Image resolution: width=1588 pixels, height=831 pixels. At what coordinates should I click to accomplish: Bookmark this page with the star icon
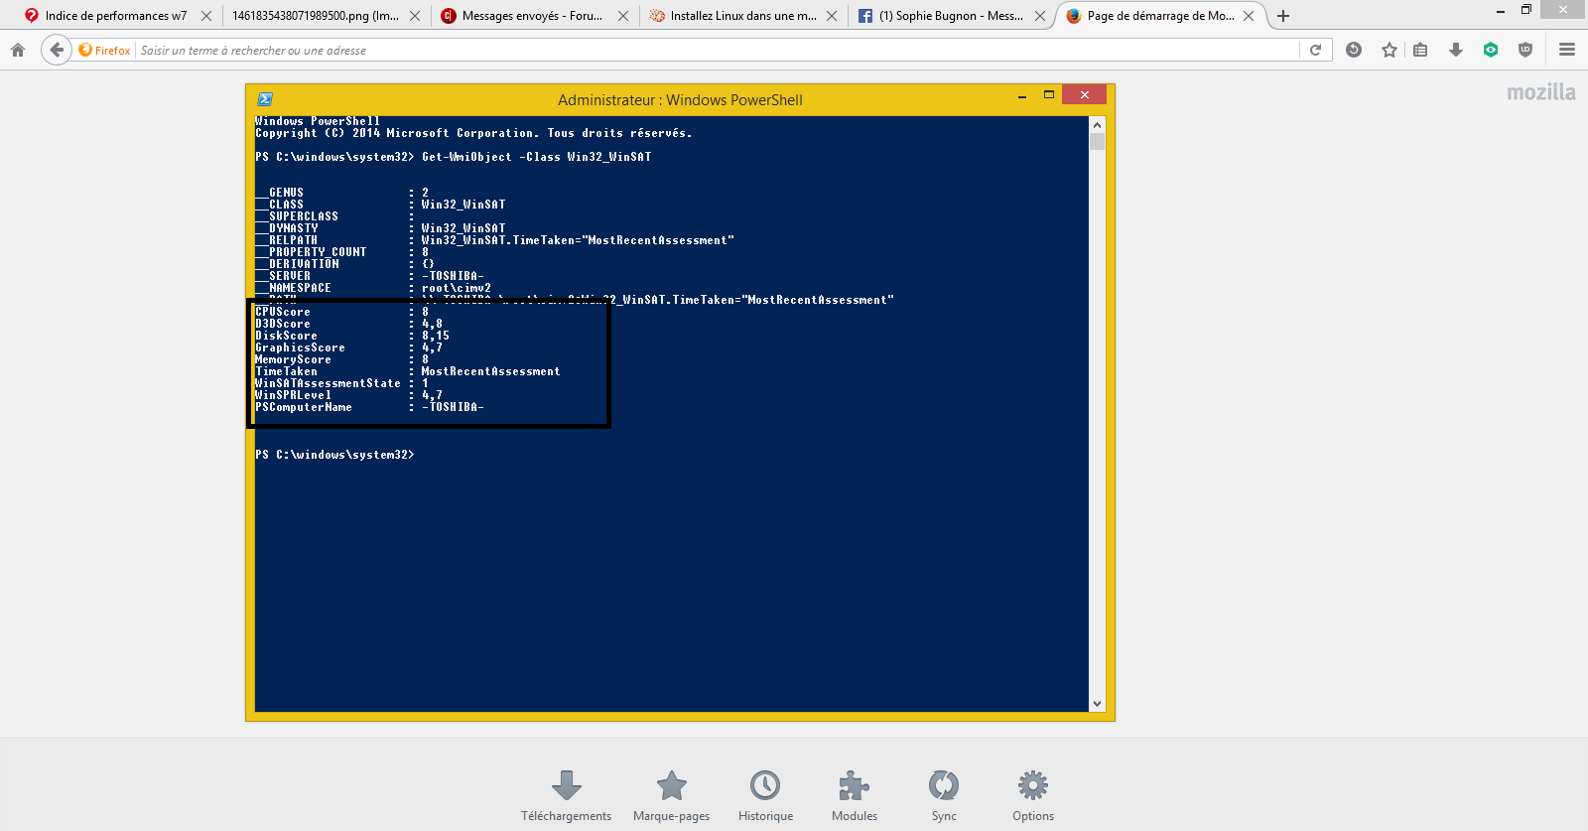[1389, 50]
